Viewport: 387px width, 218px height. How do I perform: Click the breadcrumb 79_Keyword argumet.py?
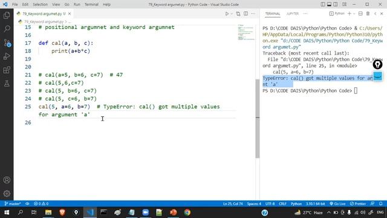pos(44,22)
